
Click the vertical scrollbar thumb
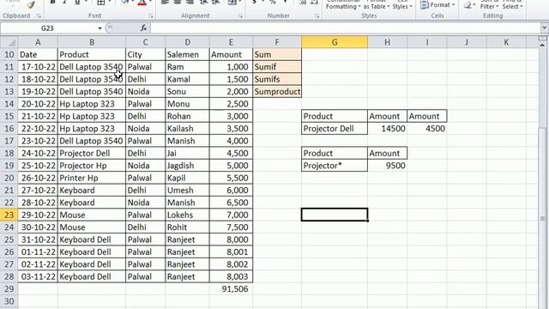click(x=543, y=217)
